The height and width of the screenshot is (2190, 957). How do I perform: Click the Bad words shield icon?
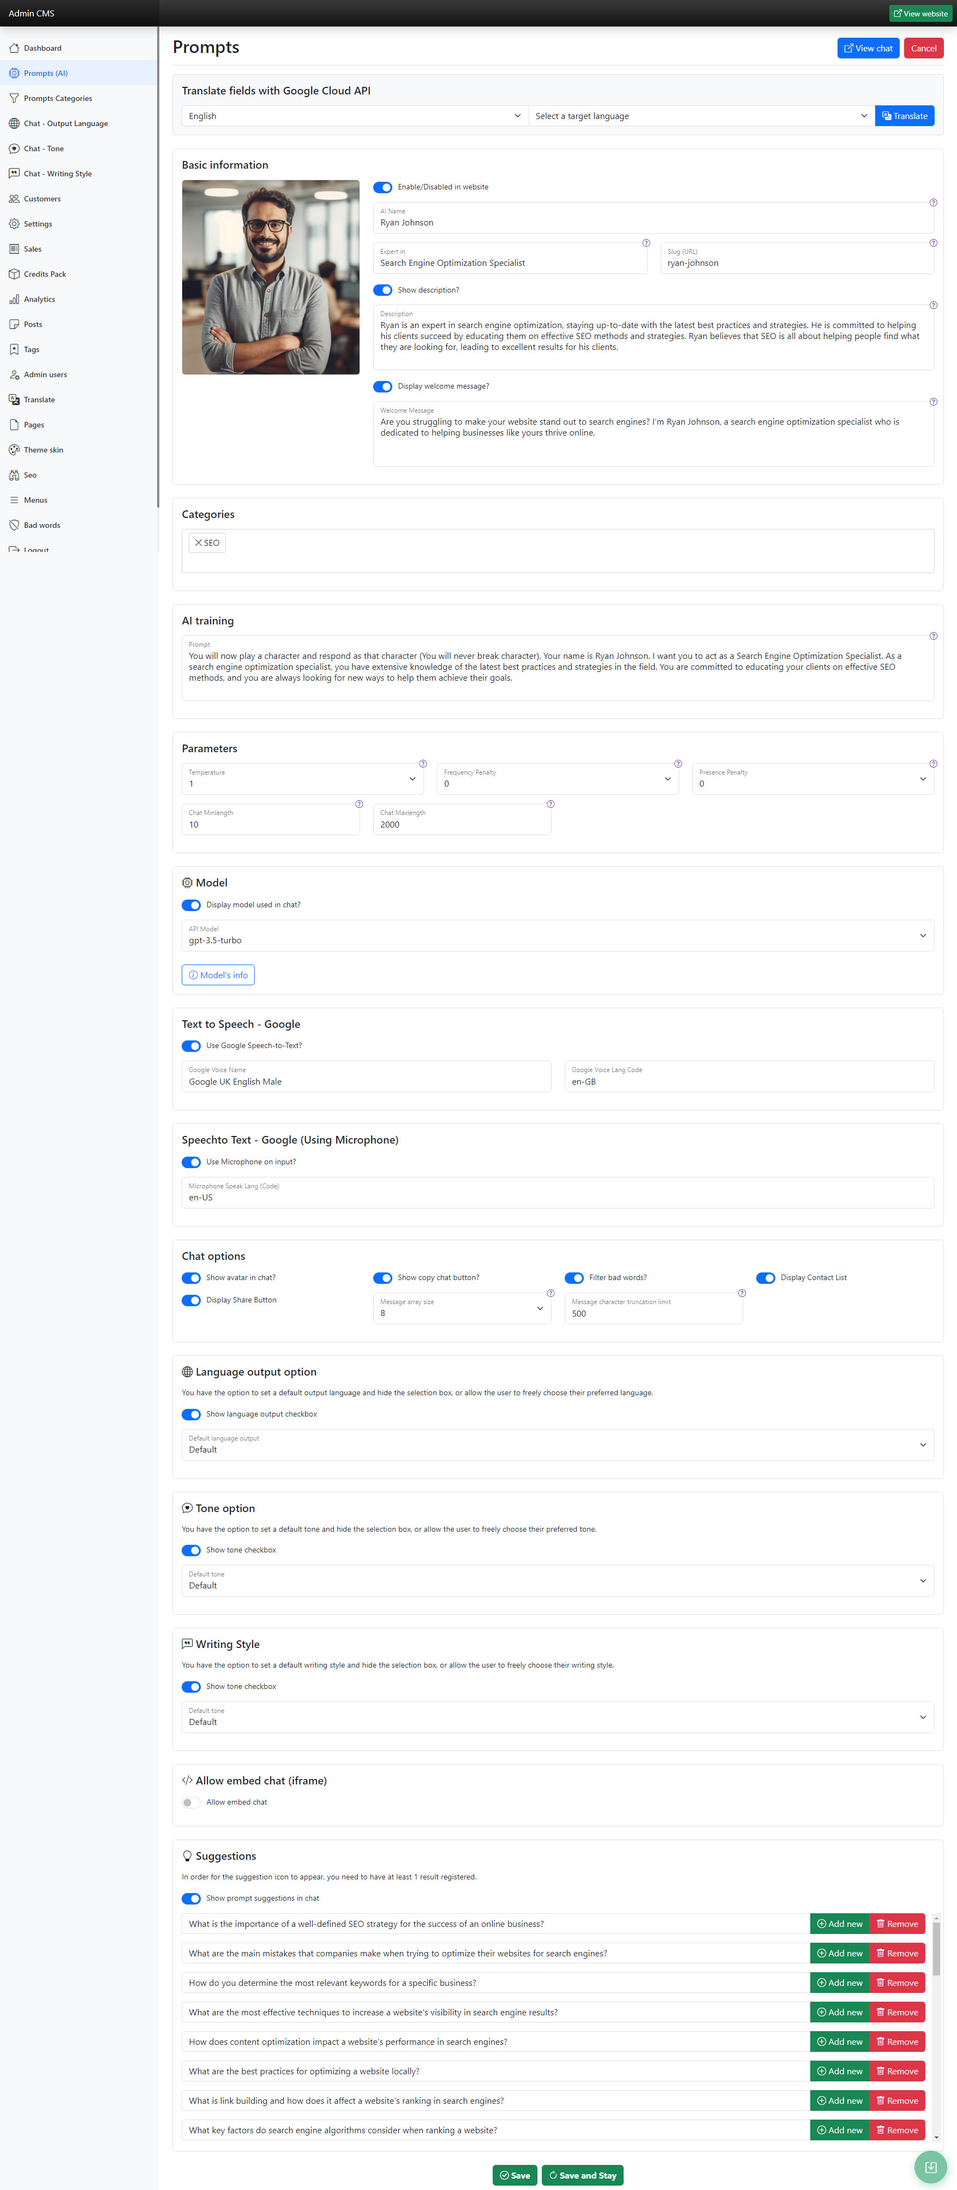point(14,526)
